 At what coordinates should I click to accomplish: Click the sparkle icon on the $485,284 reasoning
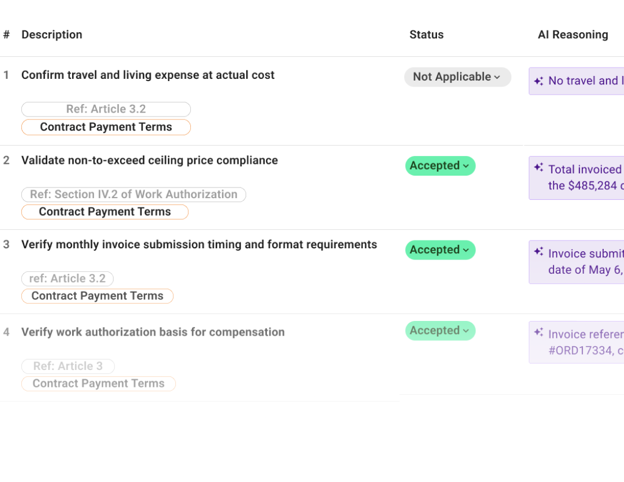tap(539, 167)
